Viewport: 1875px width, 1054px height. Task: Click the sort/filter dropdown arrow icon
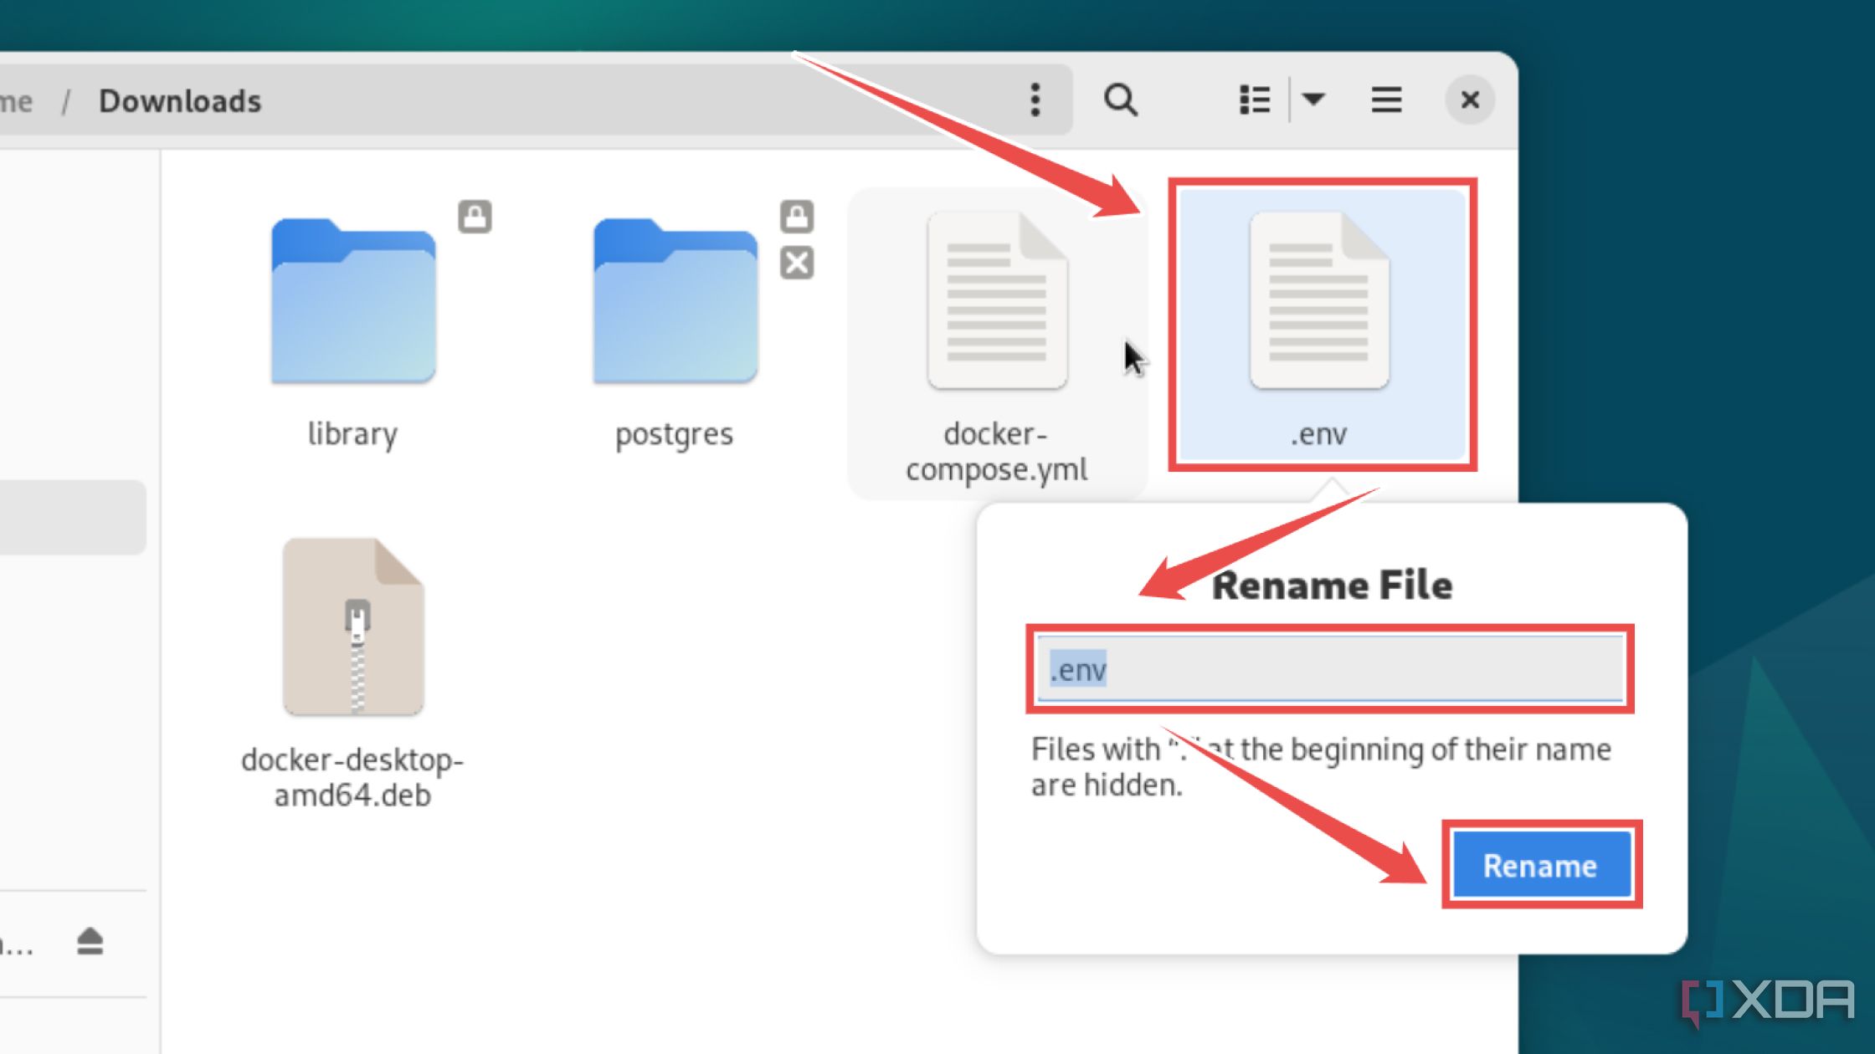click(x=1315, y=99)
